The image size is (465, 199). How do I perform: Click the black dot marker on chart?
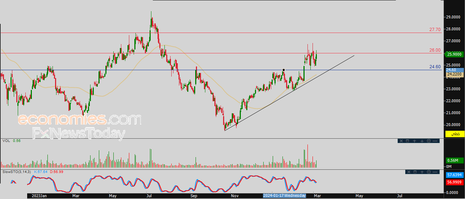[284, 70]
